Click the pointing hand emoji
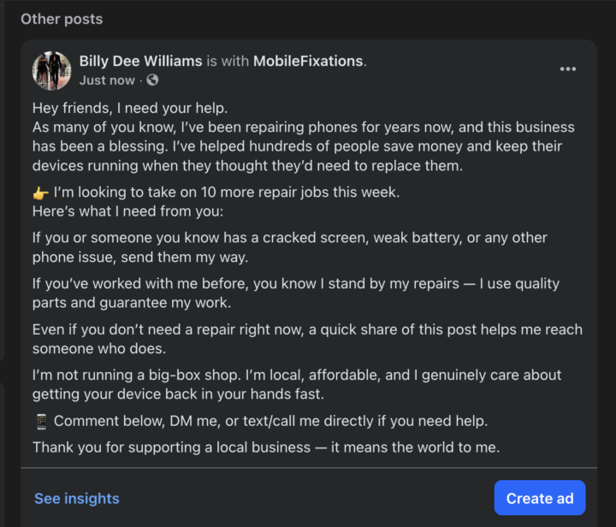Viewport: 616px width, 527px height. tap(41, 192)
